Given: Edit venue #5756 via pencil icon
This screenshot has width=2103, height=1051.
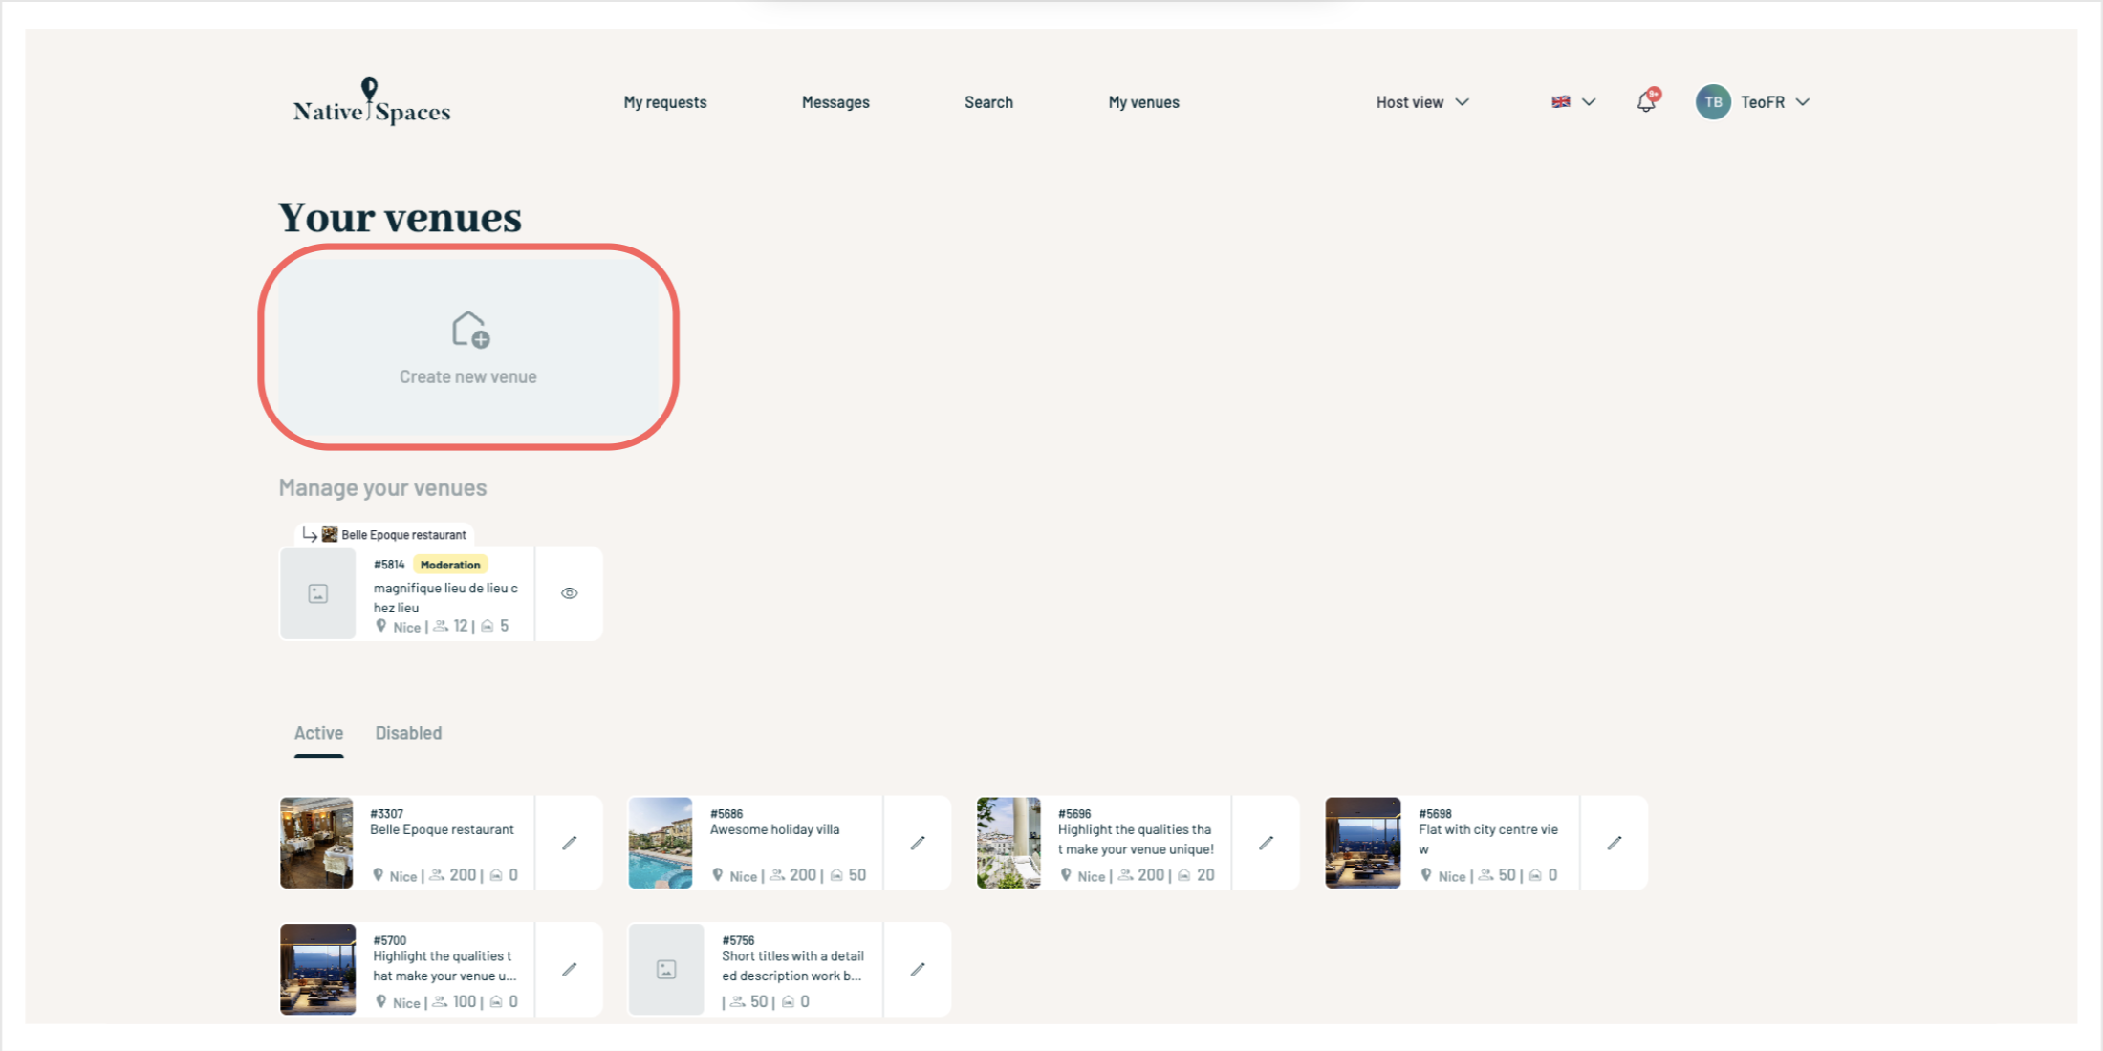Looking at the screenshot, I should pyautogui.click(x=918, y=969).
